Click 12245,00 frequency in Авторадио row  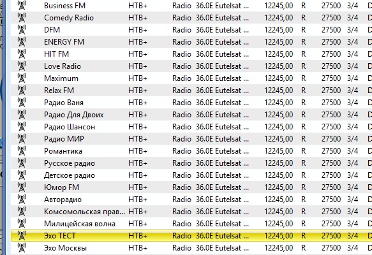(279, 200)
